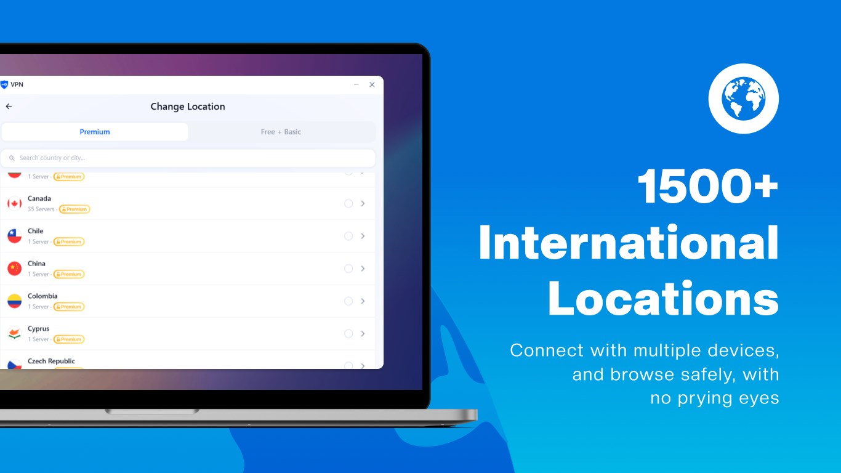This screenshot has width=841, height=473.
Task: Select the China radio button
Action: [348, 269]
